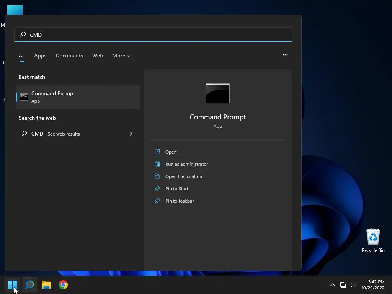Click the Command Prompt title in preview pane
392x294 pixels.
tap(217, 117)
